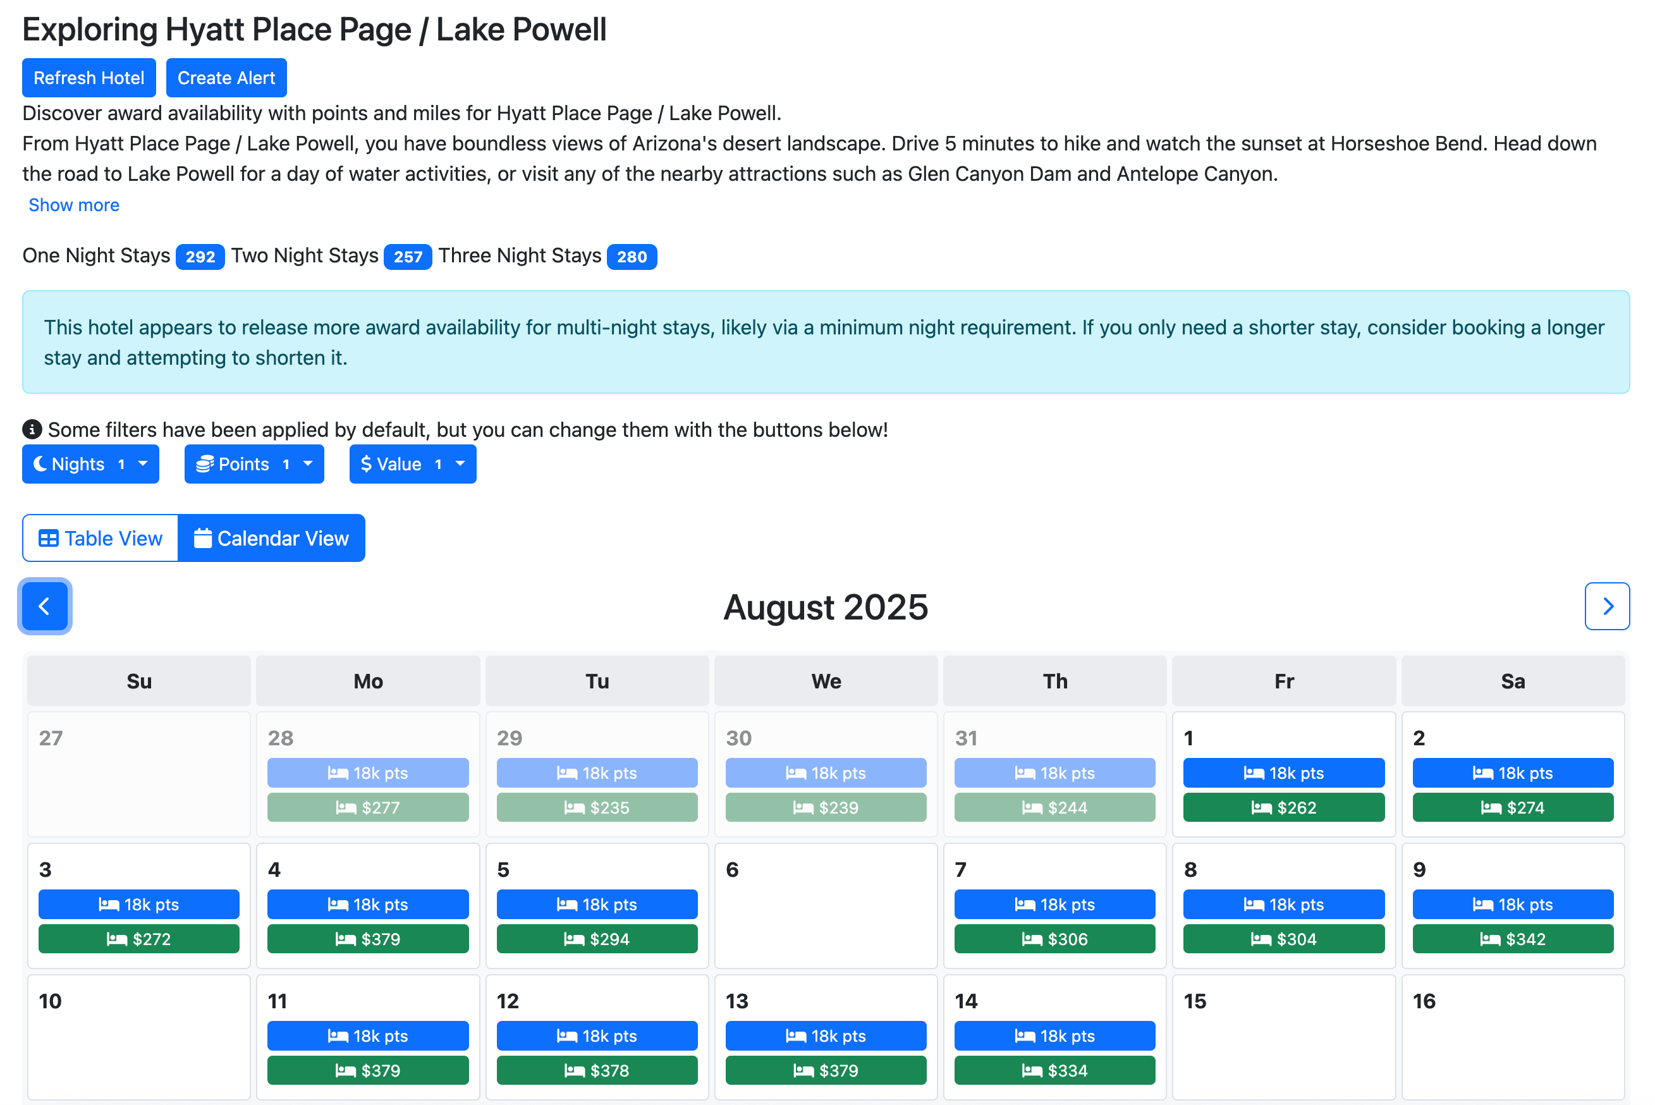Select faded 18k pts on July 30
Viewport: 1655px width, 1105px height.
[826, 773]
